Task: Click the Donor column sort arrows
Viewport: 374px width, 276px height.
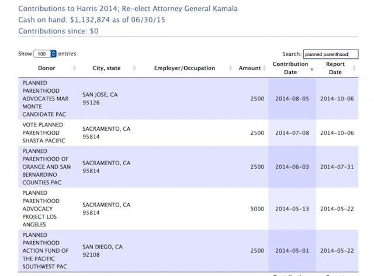Action: tap(74, 68)
